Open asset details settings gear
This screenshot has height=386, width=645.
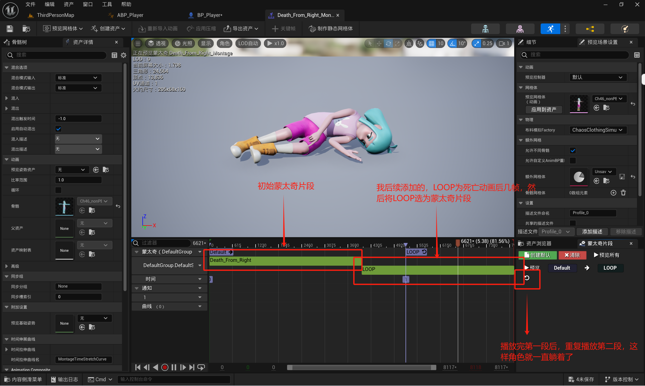124,55
